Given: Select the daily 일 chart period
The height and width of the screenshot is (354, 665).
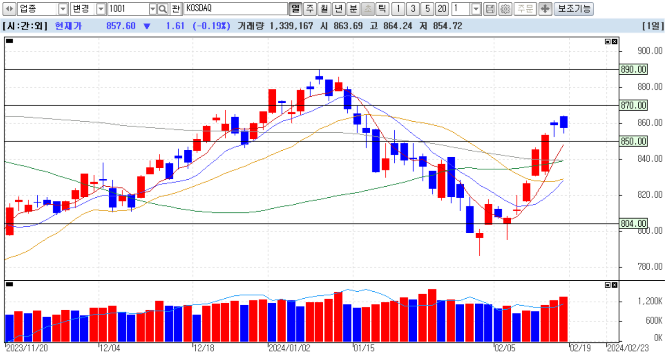Looking at the screenshot, I should point(295,9).
